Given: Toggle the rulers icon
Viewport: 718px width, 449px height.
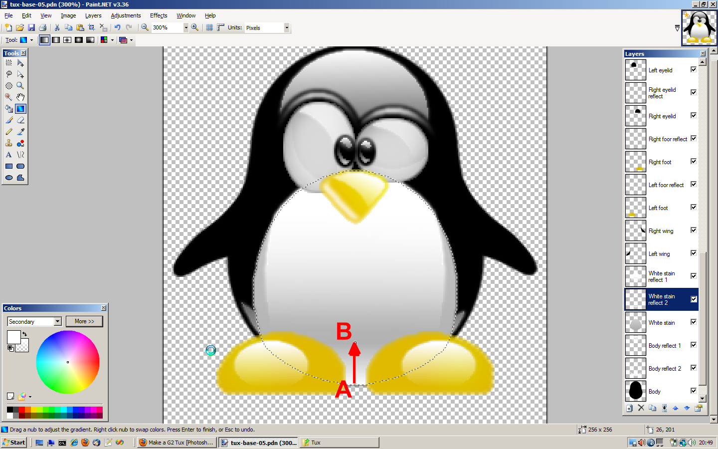Looking at the screenshot, I should (220, 27).
